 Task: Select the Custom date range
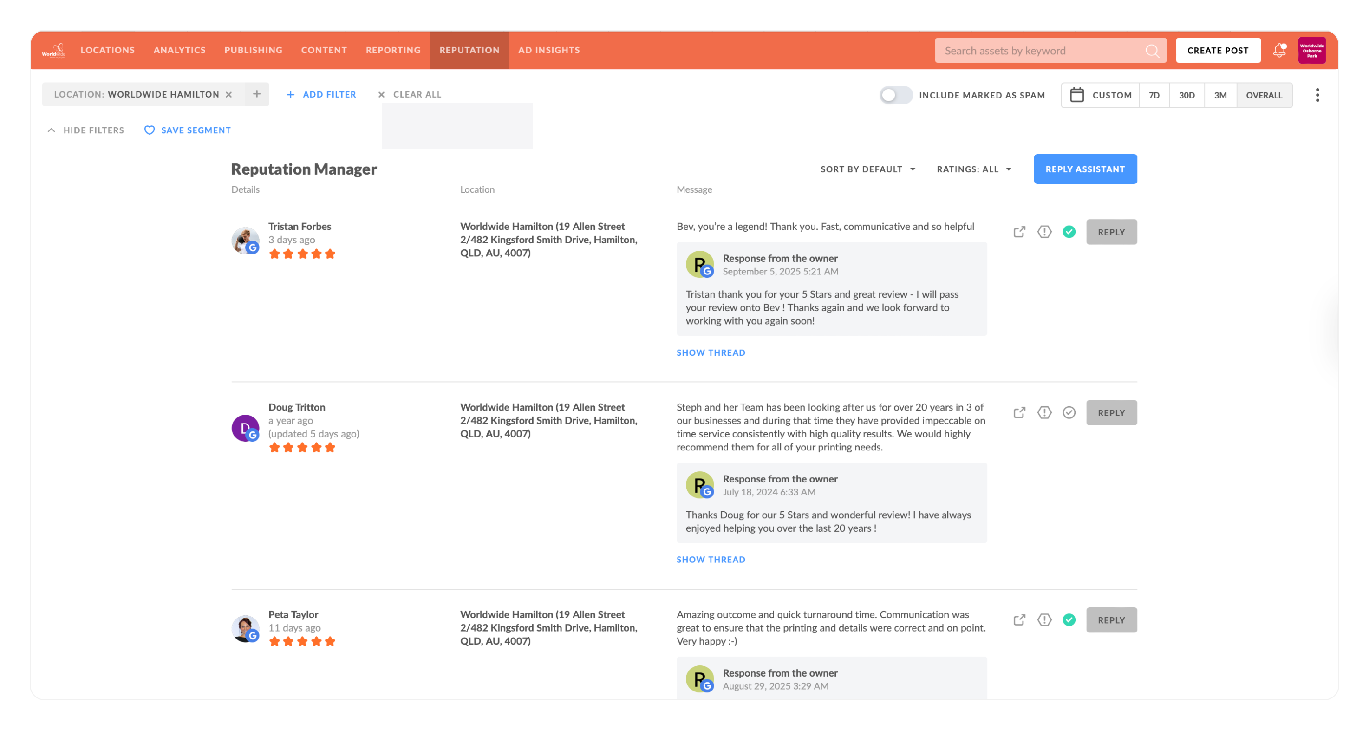(x=1100, y=95)
